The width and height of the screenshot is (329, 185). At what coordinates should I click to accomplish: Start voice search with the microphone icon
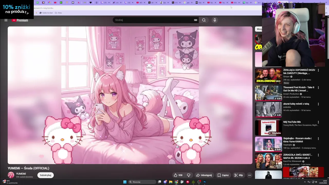pos(215,20)
